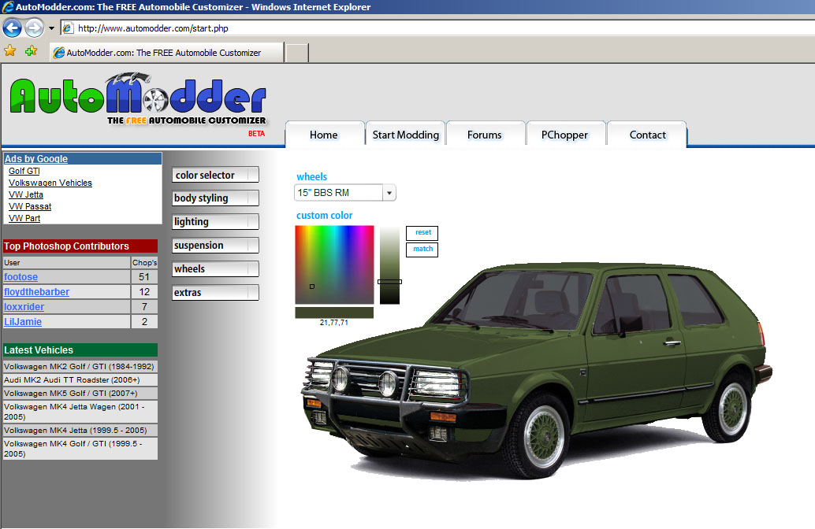Select Volkswagen MK4 Golf / GTI (1999.5 - 2005)

80,449
